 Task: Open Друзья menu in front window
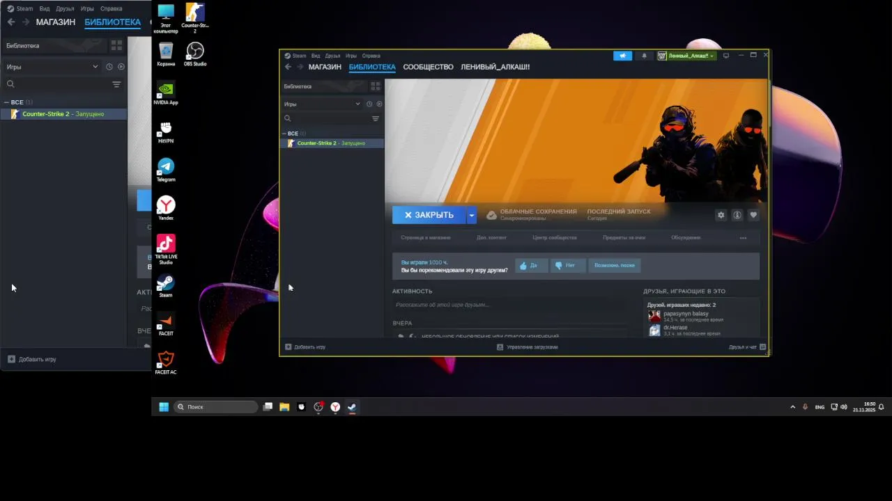point(332,56)
